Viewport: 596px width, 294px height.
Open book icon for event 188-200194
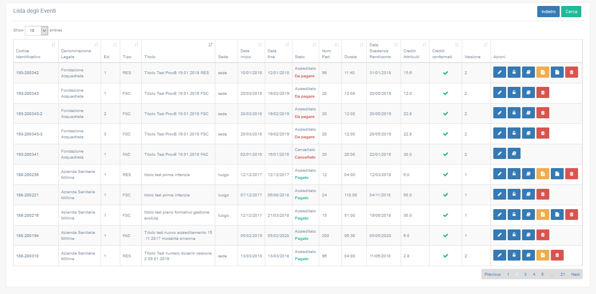point(528,235)
